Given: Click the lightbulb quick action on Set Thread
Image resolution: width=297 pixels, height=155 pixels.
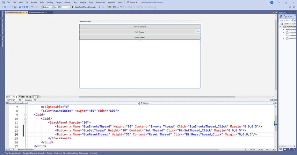Looking at the screenshot, I should [197, 32].
